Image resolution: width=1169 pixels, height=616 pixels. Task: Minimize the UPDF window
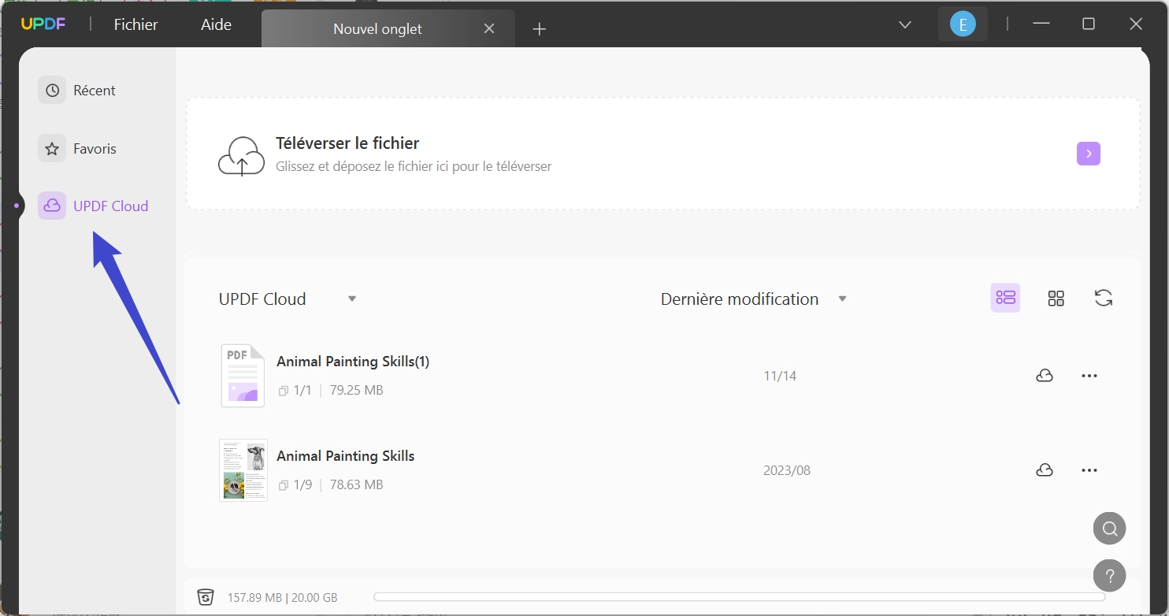(x=1041, y=24)
